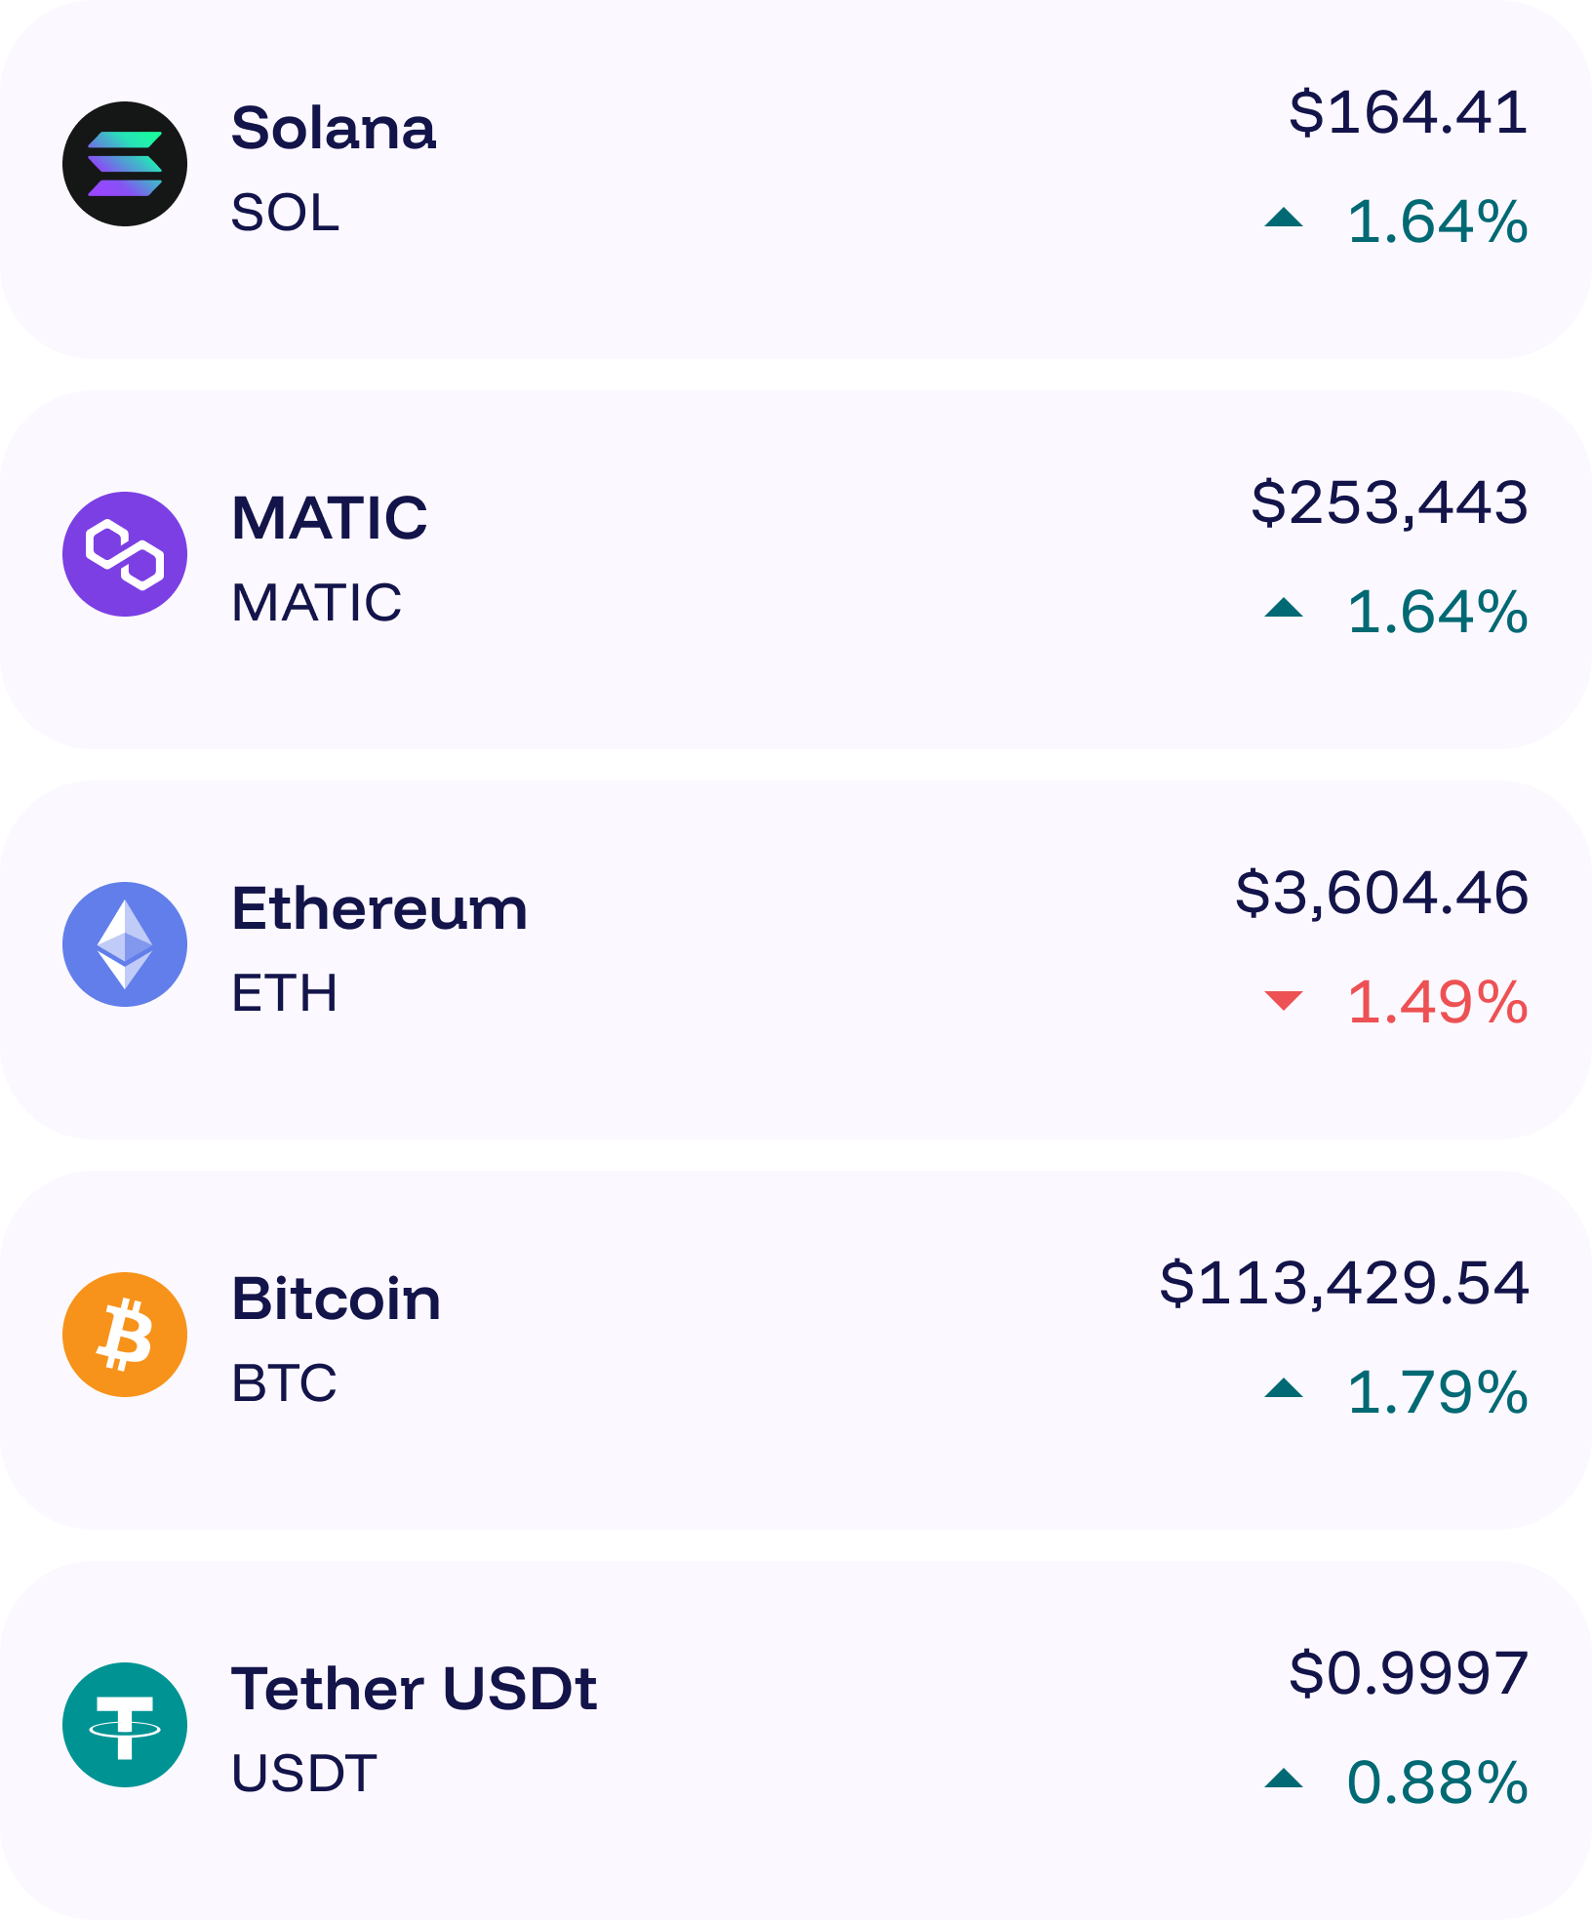Click the Tether price $0.9997
1592x1920 pixels.
pos(1408,1673)
